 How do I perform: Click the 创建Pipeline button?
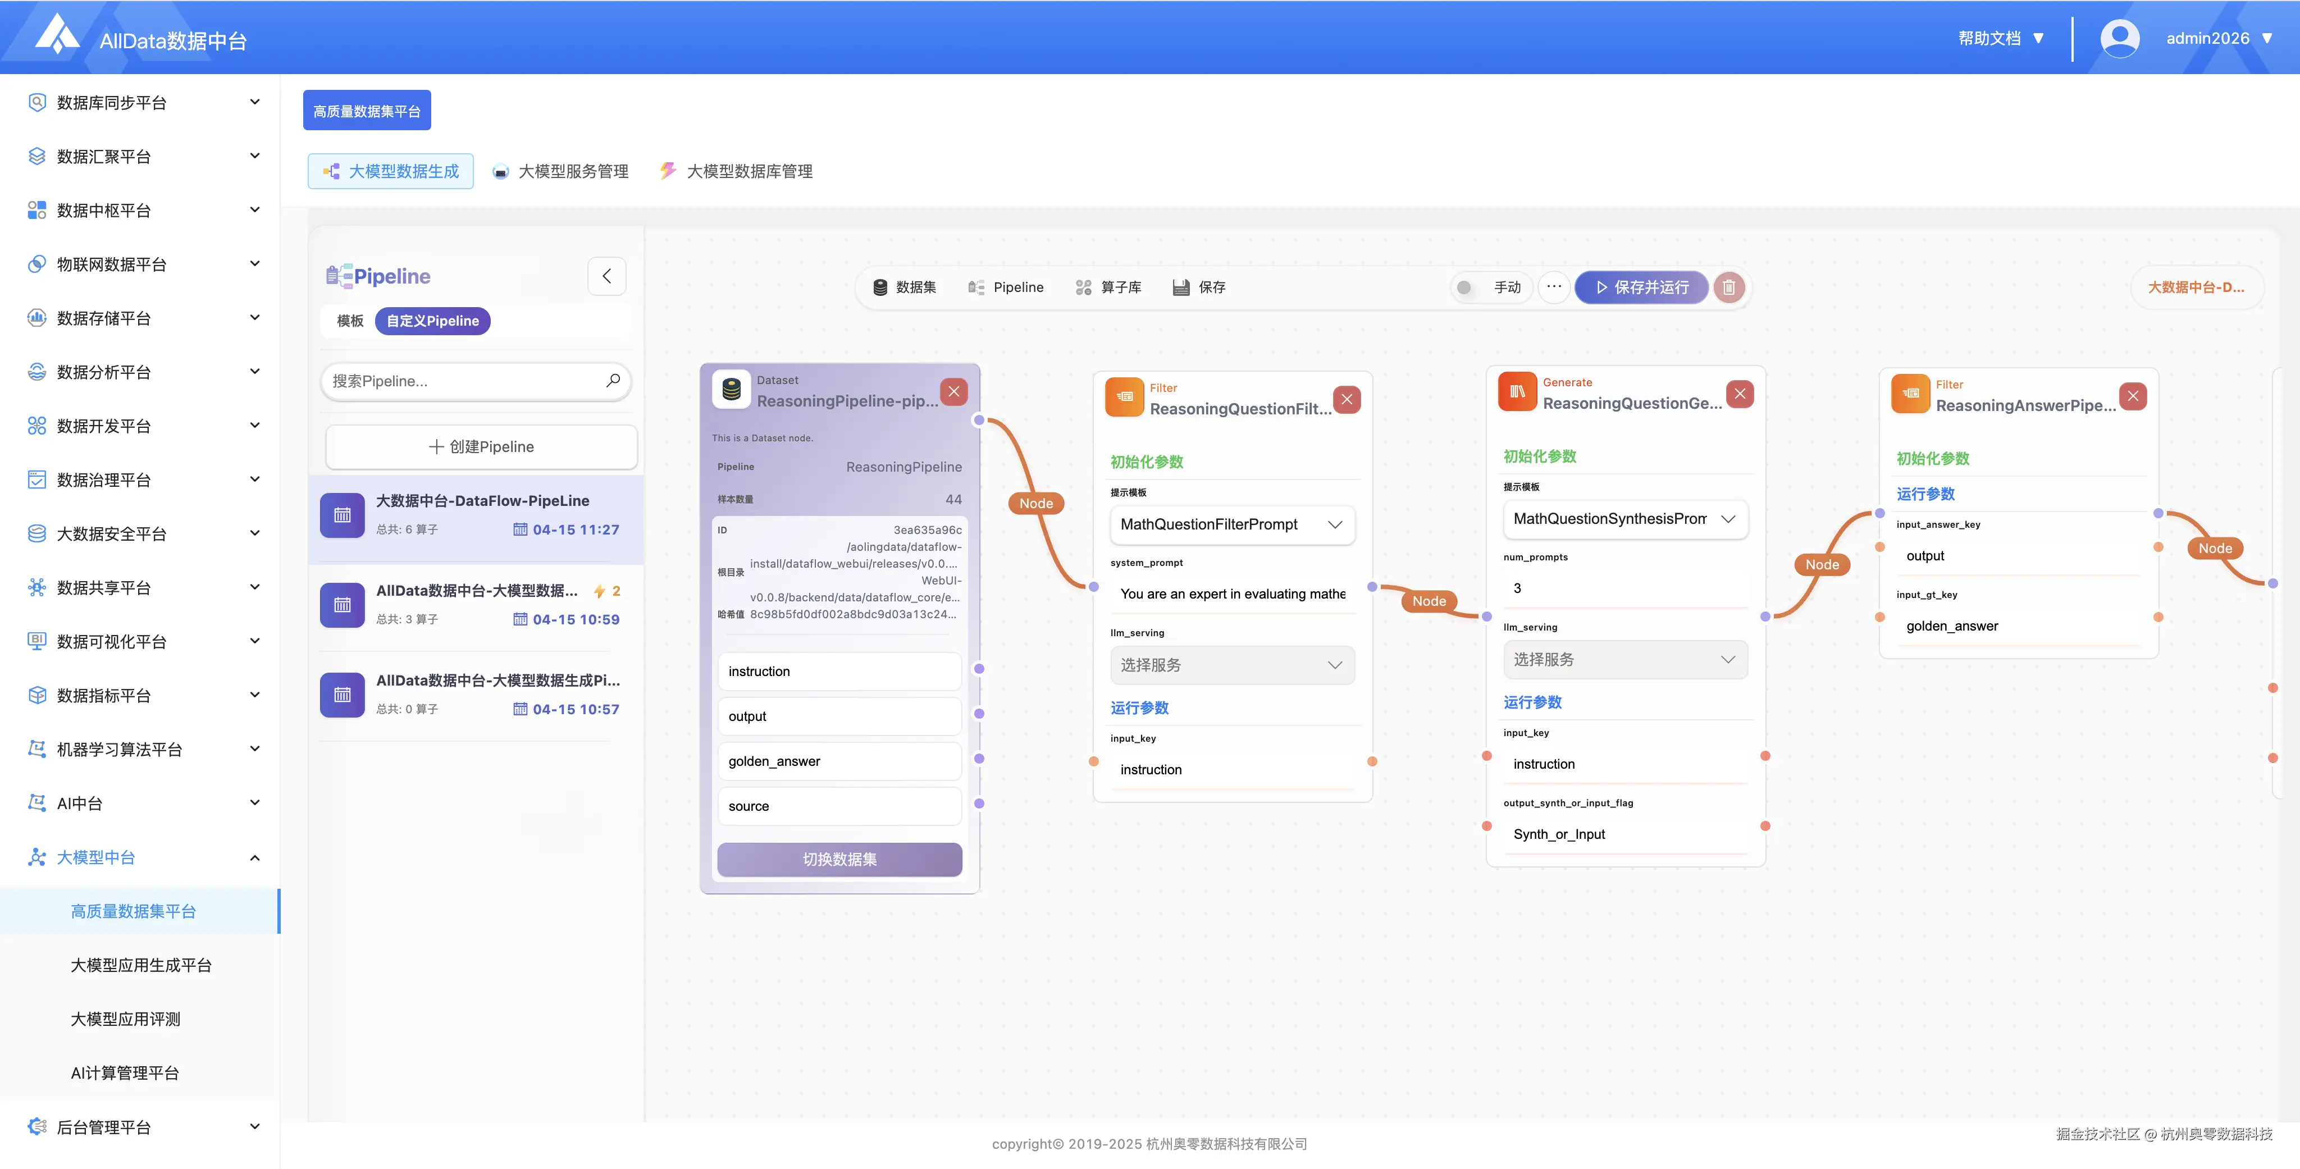coord(481,446)
